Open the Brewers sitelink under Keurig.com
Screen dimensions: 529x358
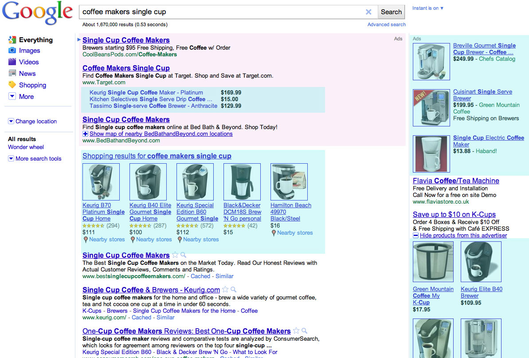tap(117, 311)
